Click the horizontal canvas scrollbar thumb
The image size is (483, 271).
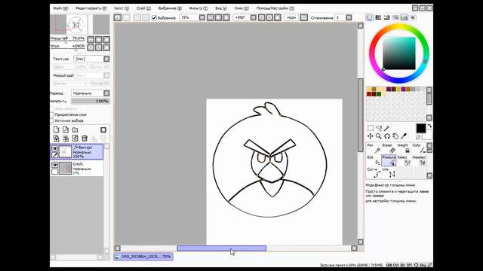click(x=221, y=248)
